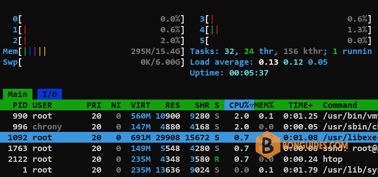Screen dimensions: 378x177
Task: Sort by TIME+ column header
Action: click(x=301, y=105)
